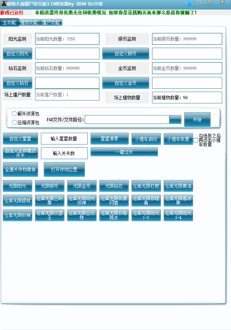Click the 当前金币数量: 999999 field

187,68
